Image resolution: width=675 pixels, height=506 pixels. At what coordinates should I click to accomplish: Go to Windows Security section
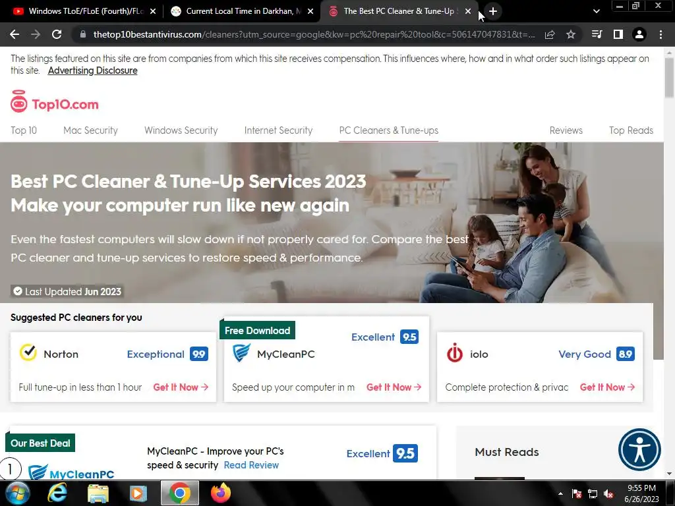tap(181, 130)
